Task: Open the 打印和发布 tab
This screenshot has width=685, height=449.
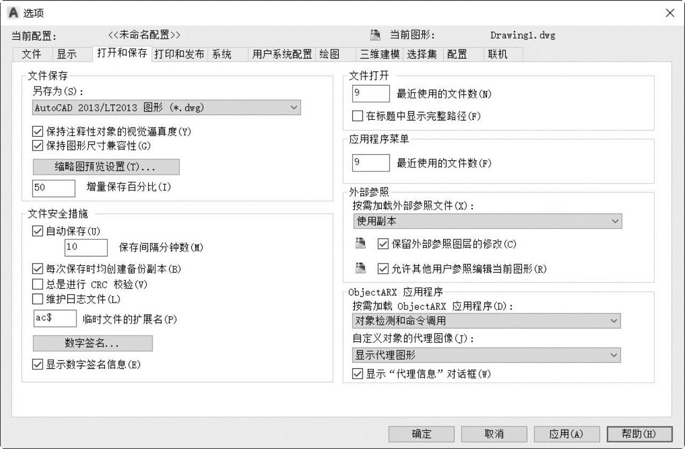Action: coord(179,54)
